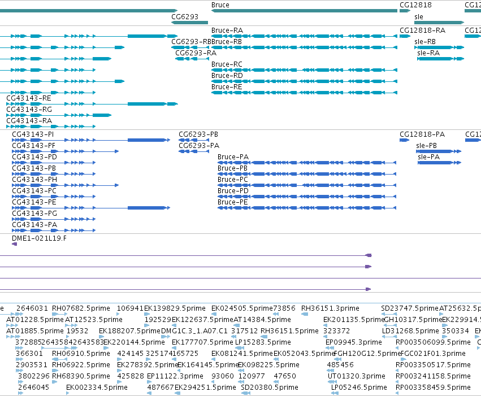Choose the 'CG43143-RA' transcript label
This screenshot has width=481, height=396.
coord(29,121)
